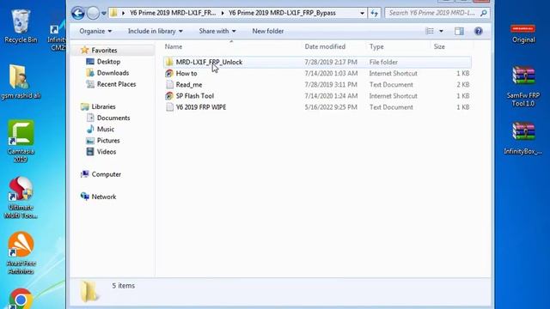The width and height of the screenshot is (550, 309).
Task: Open the Recycle Bin desktop icon
Action: [x=21, y=27]
